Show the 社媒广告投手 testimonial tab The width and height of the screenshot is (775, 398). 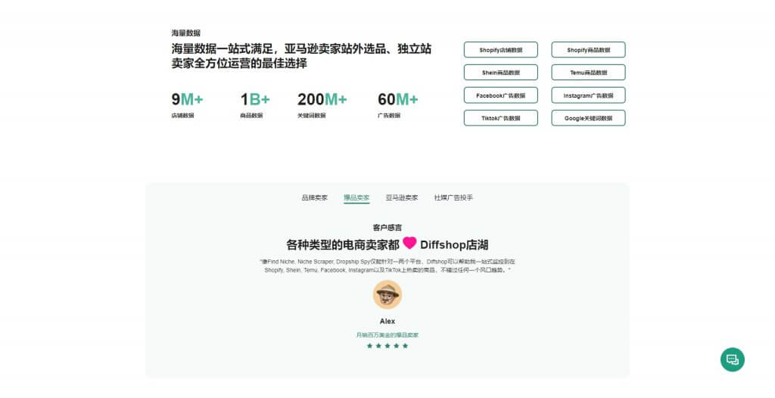(x=453, y=197)
